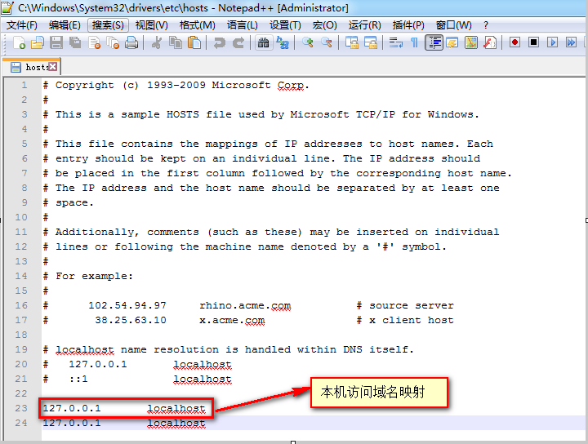The height and width of the screenshot is (444, 588).
Task: Open the Replace dialog icon
Action: point(283,42)
